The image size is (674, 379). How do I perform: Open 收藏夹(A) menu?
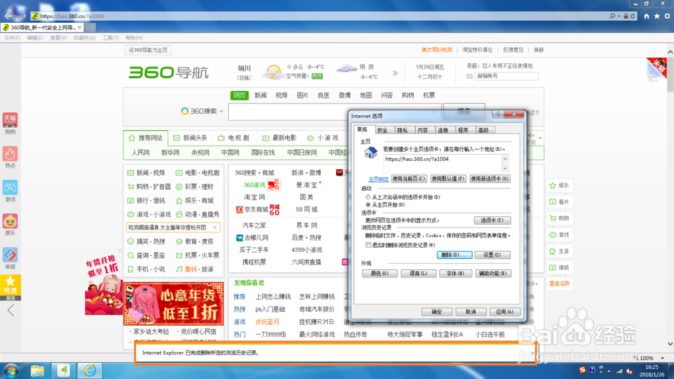click(x=85, y=38)
